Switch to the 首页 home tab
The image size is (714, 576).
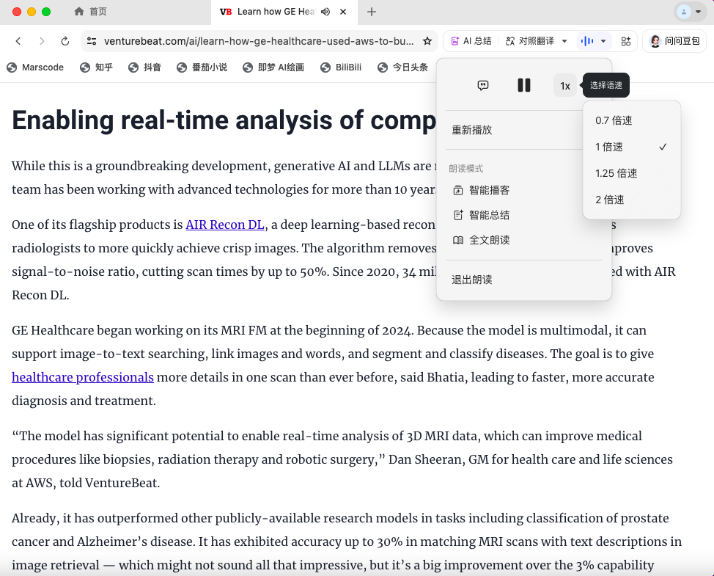pyautogui.click(x=90, y=12)
